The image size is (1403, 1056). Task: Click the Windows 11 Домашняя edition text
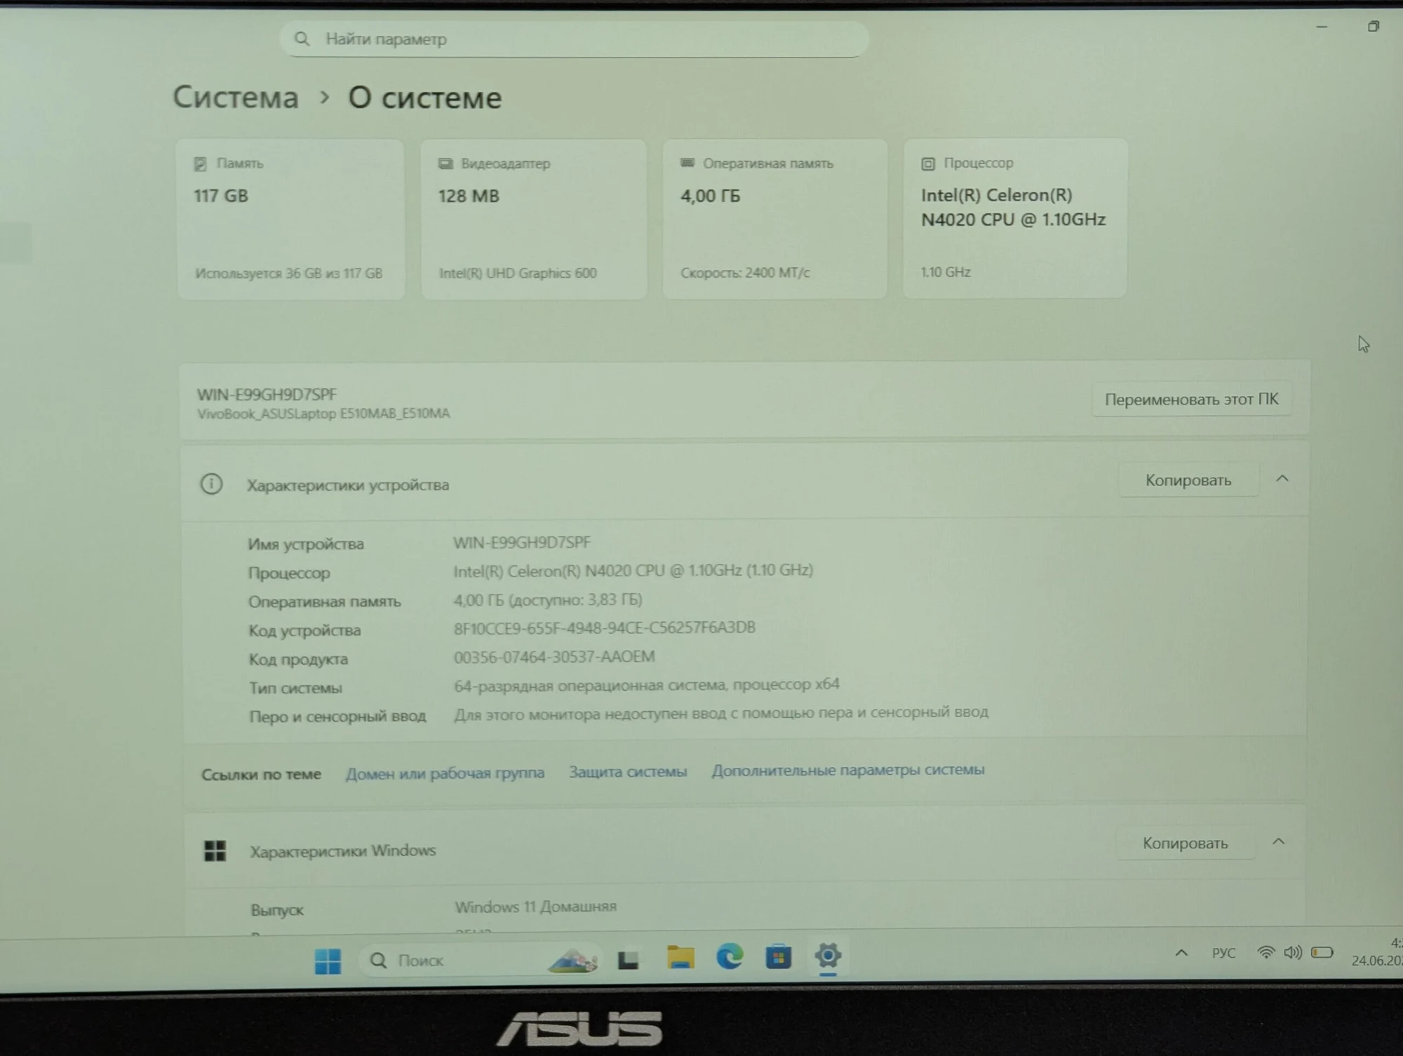tap(535, 907)
